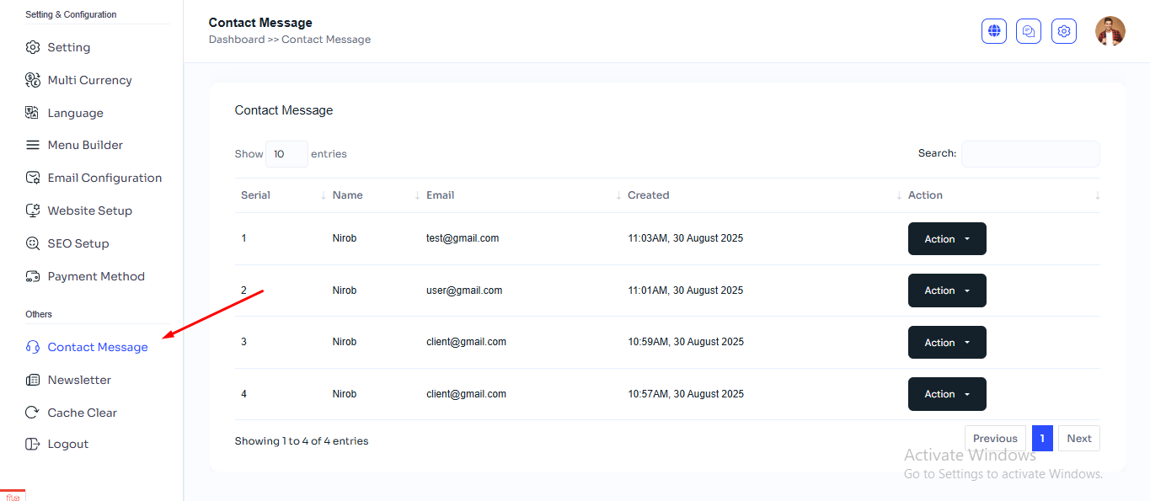
Task: Click the Menu Builder hamburger icon
Action: 33,145
